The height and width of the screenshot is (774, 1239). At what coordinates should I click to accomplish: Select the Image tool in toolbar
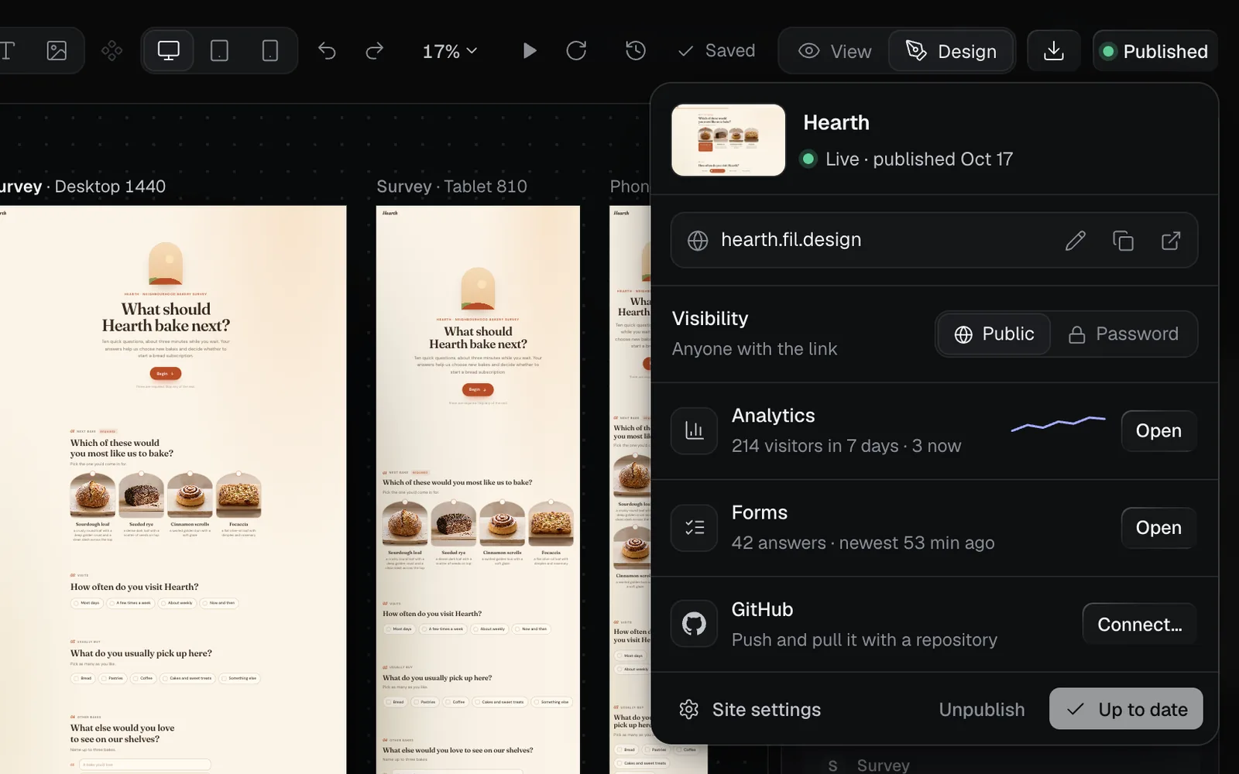[57, 51]
